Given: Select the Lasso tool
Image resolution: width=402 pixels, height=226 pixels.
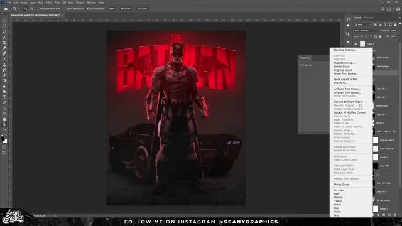Looking at the screenshot, I should click(4, 32).
